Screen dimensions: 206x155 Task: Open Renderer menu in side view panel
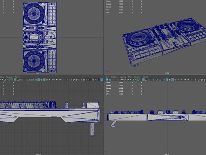point(138,77)
